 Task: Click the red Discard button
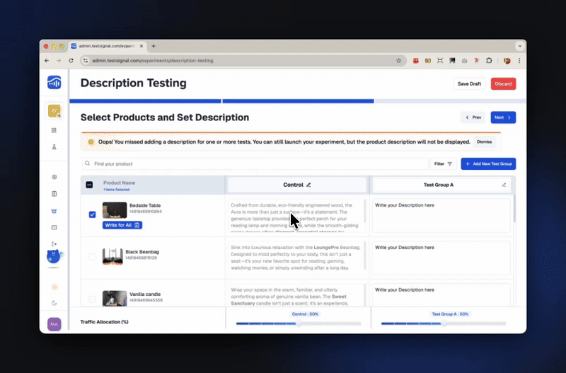tap(503, 84)
